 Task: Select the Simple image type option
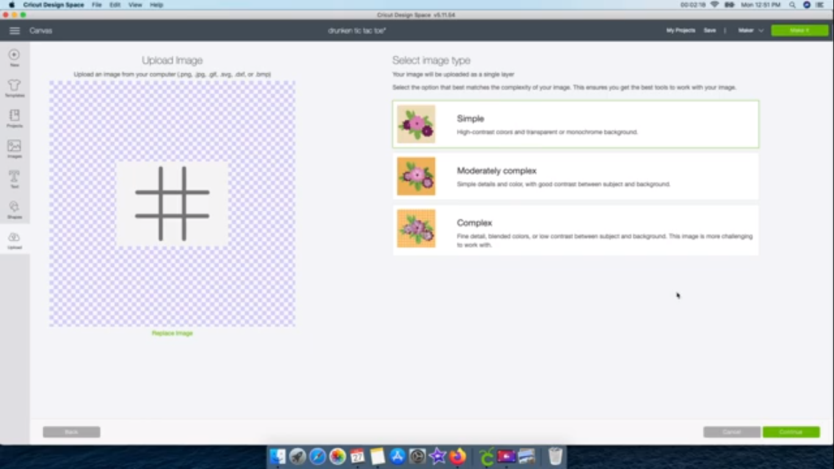575,124
